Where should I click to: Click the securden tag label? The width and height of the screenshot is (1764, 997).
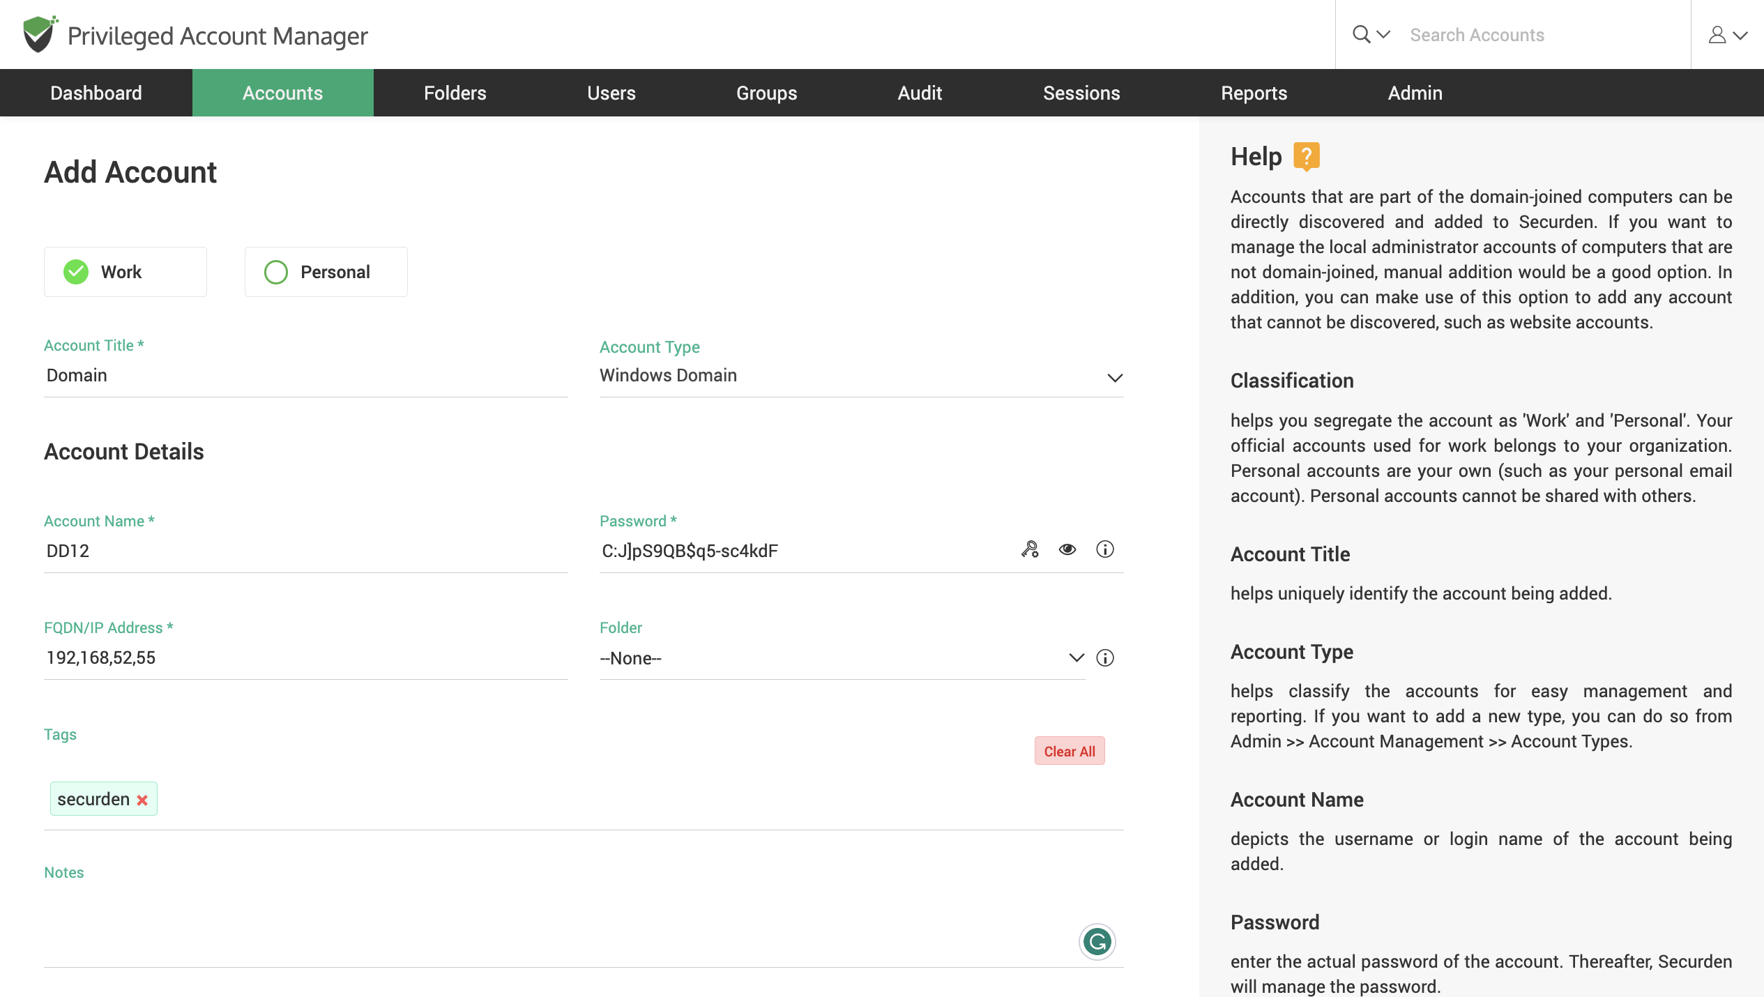point(93,799)
